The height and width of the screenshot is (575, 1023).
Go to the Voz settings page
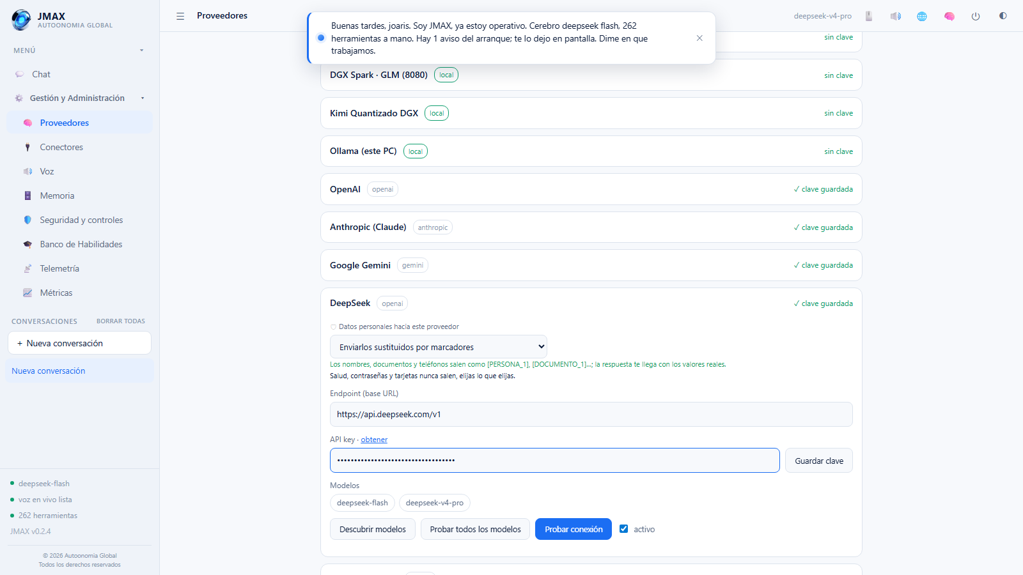click(x=79, y=171)
